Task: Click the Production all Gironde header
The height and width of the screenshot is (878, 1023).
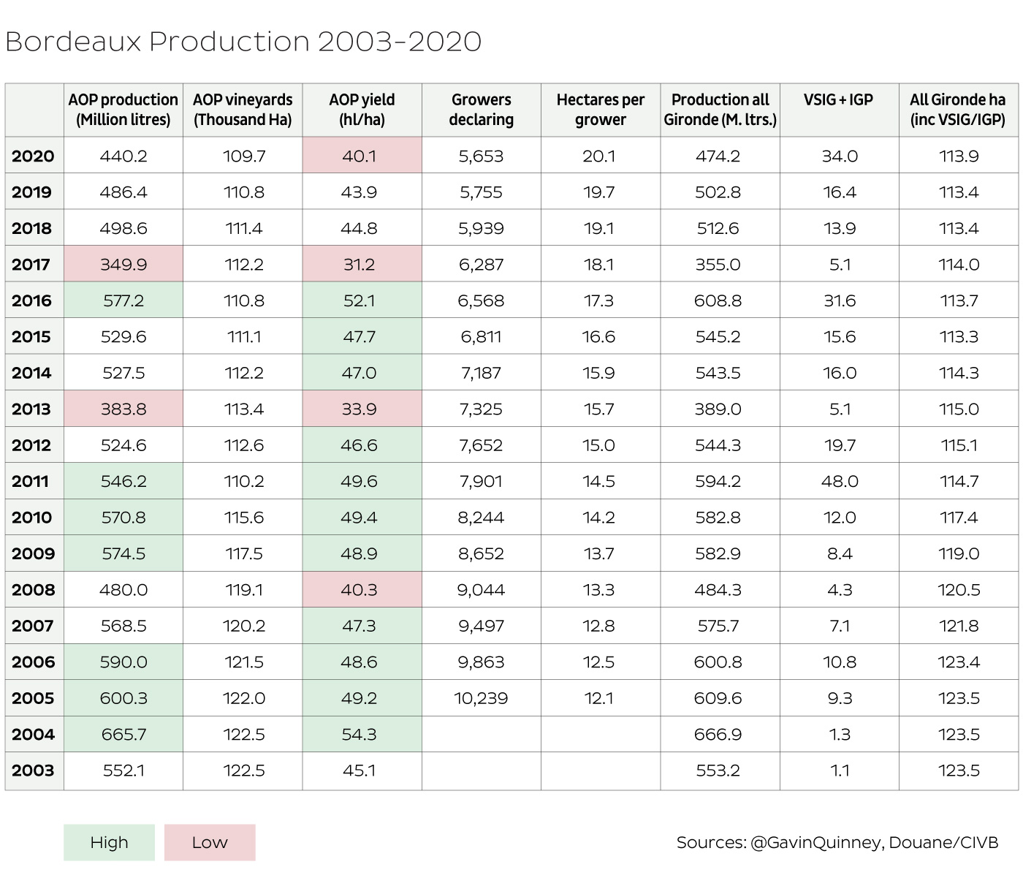Action: coord(720,110)
